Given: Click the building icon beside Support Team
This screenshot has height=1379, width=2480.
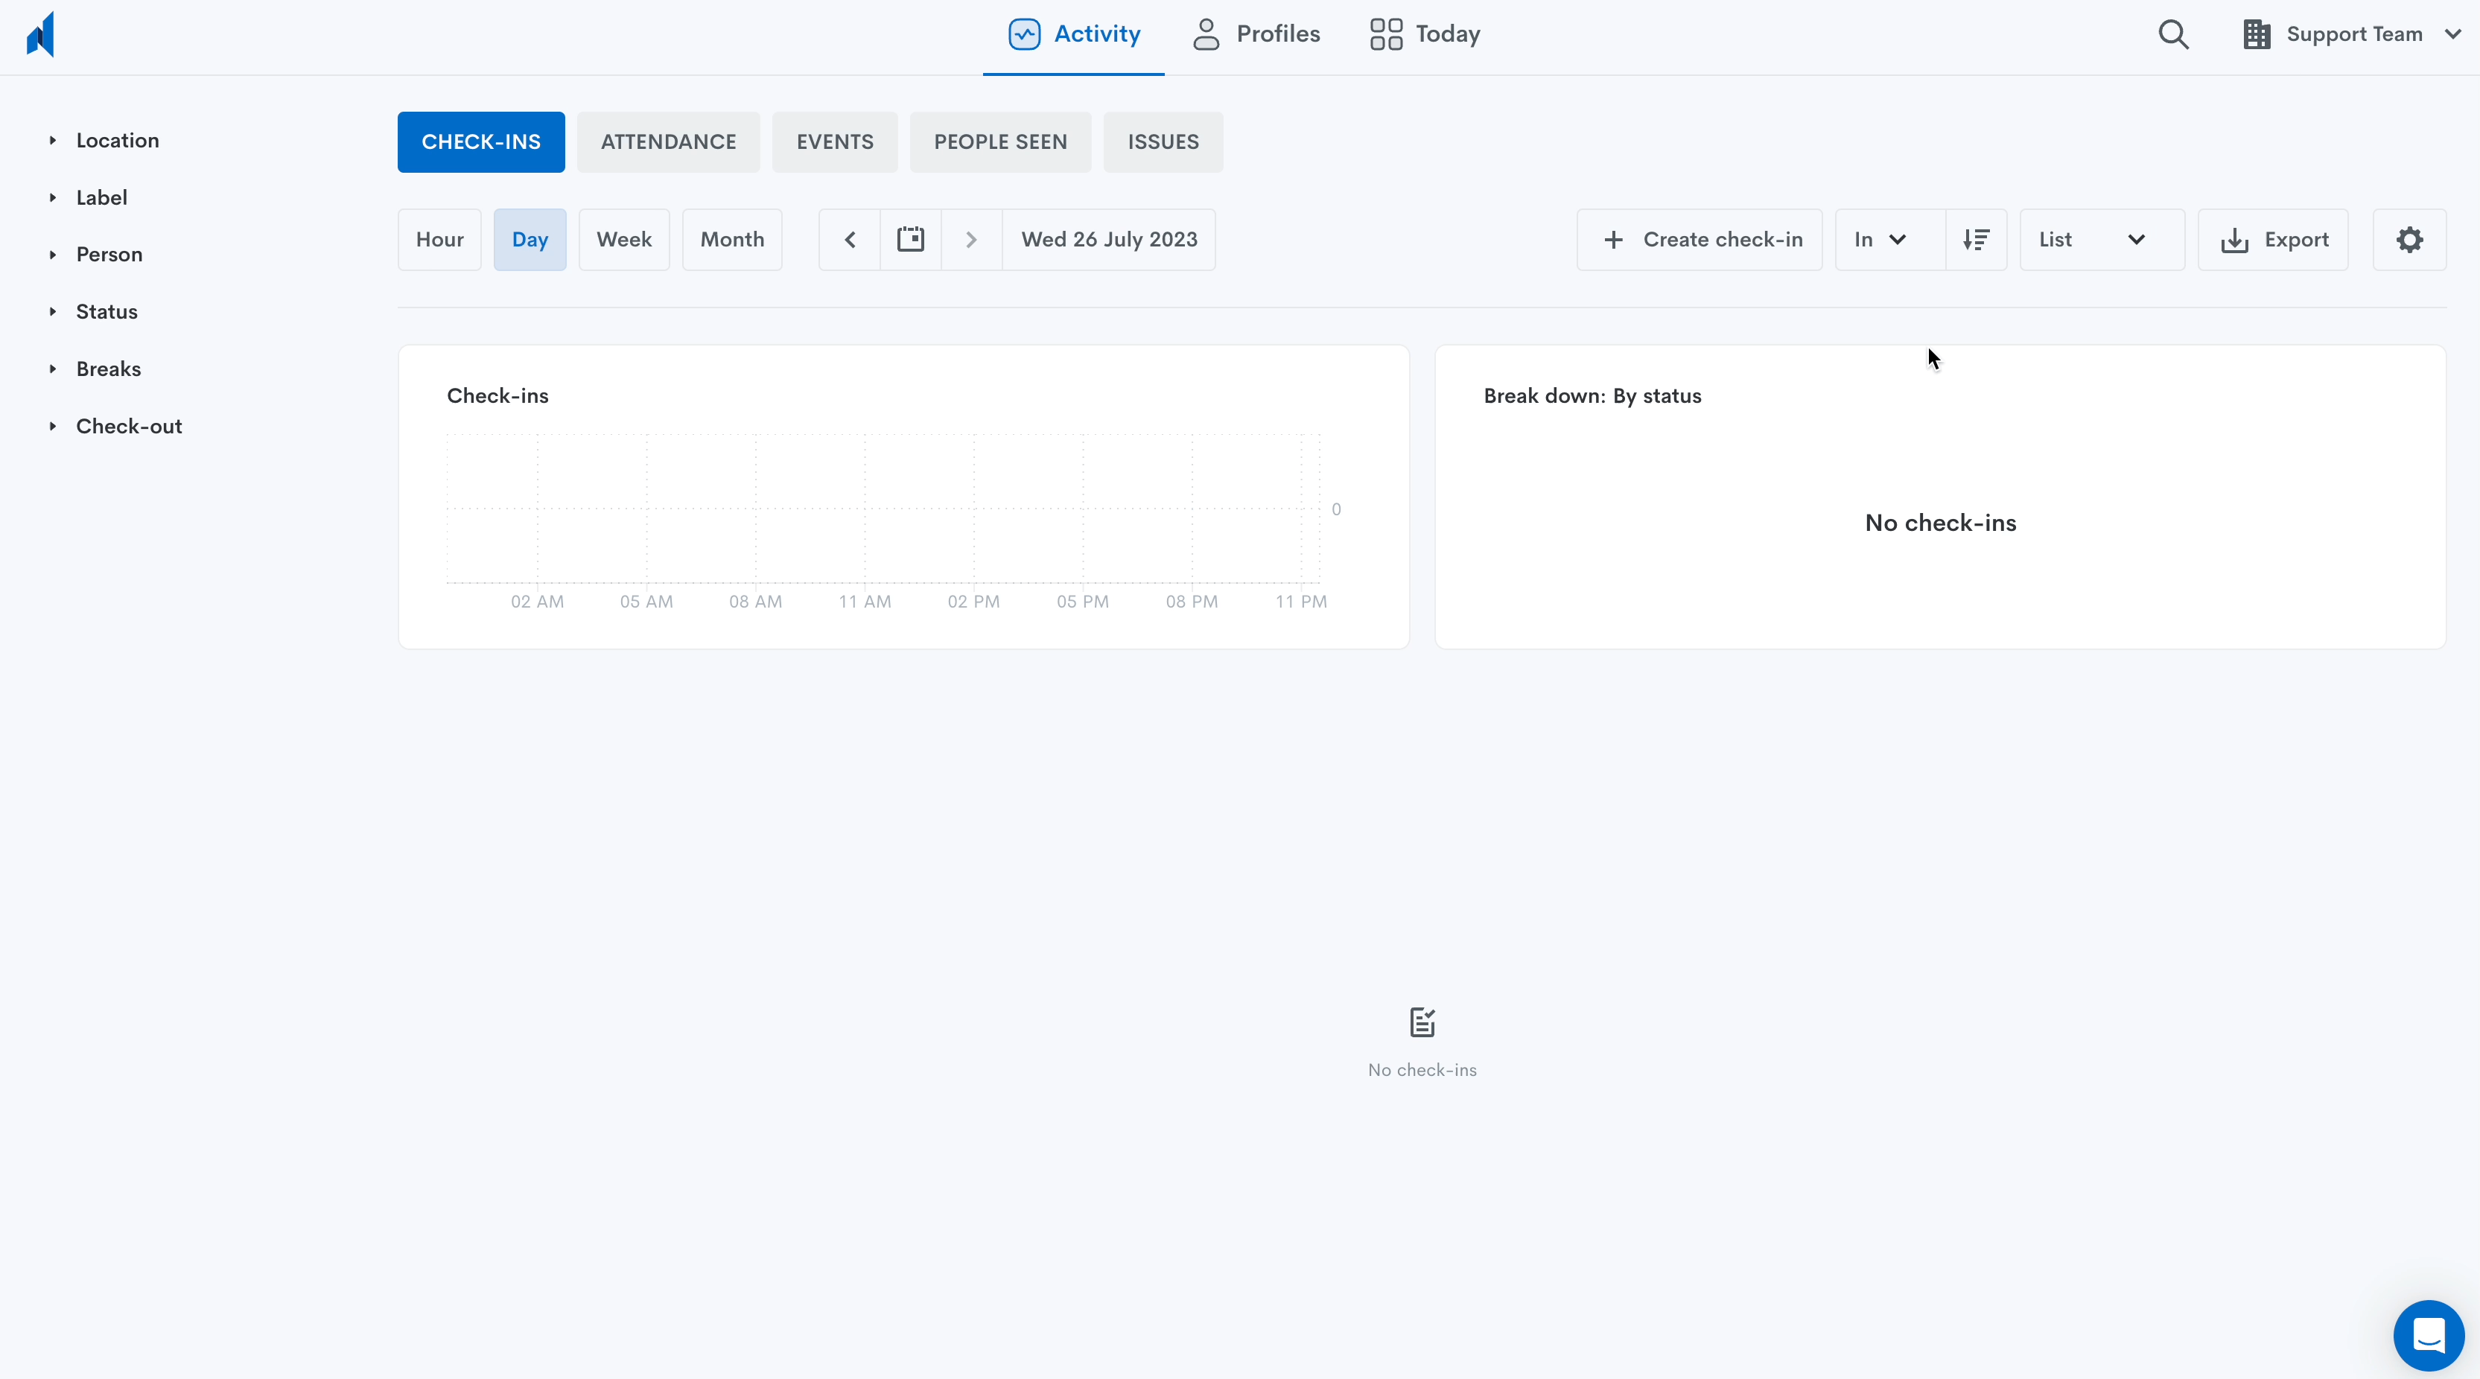Looking at the screenshot, I should tap(2257, 35).
